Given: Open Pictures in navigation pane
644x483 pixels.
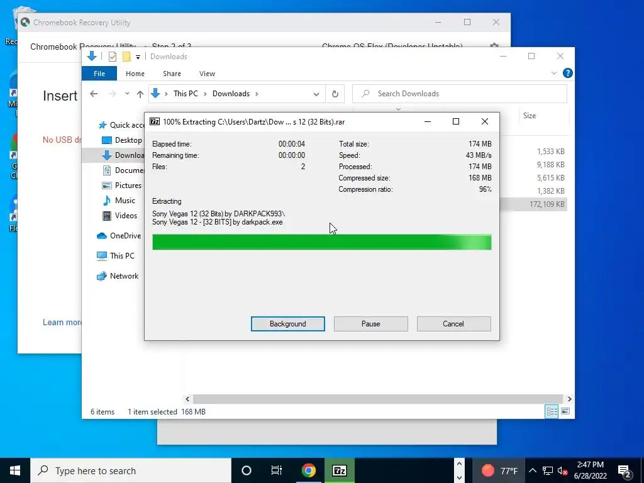Looking at the screenshot, I should click(x=121, y=186).
